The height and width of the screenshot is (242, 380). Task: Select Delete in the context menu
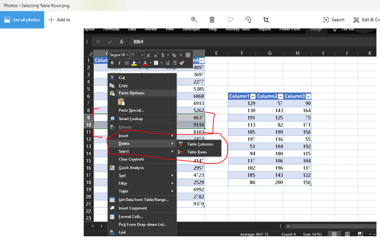pos(142,143)
